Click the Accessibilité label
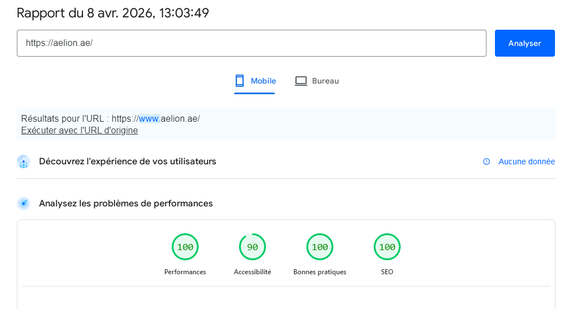Screen dimensions: 569x309 (253, 272)
